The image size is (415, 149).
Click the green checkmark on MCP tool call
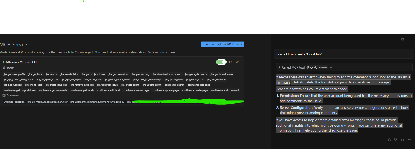pos(331,67)
